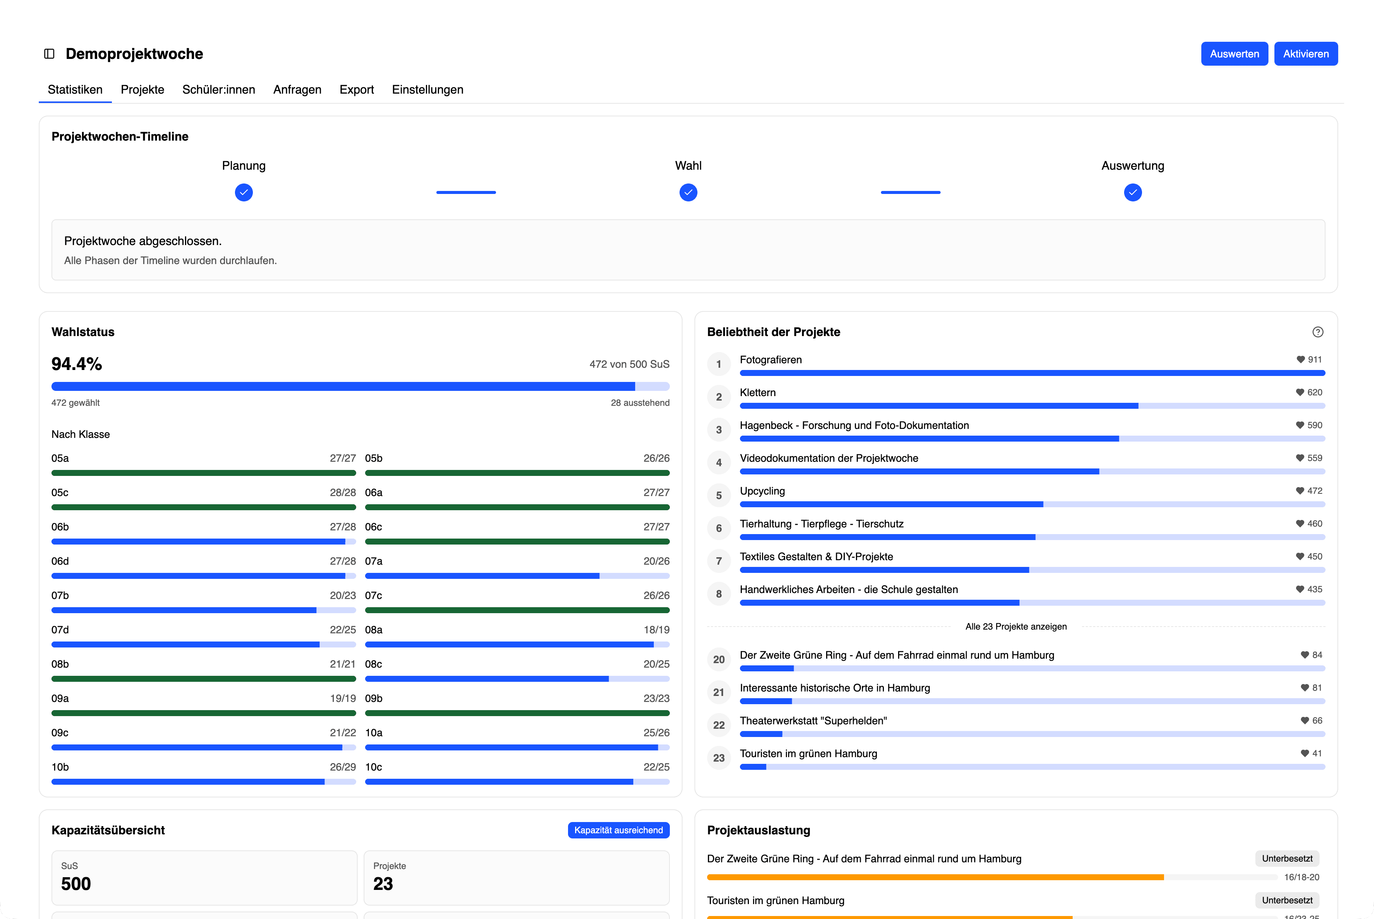Image resolution: width=1374 pixels, height=919 pixels.
Task: Click the class 07a progress bar
Action: (517, 575)
